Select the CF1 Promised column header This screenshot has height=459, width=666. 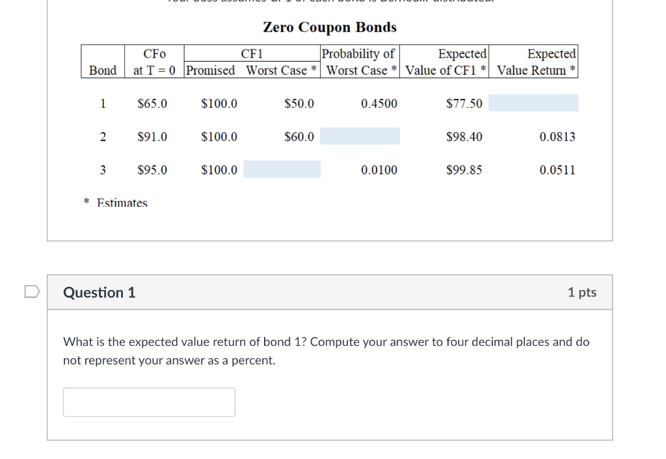[x=211, y=70]
